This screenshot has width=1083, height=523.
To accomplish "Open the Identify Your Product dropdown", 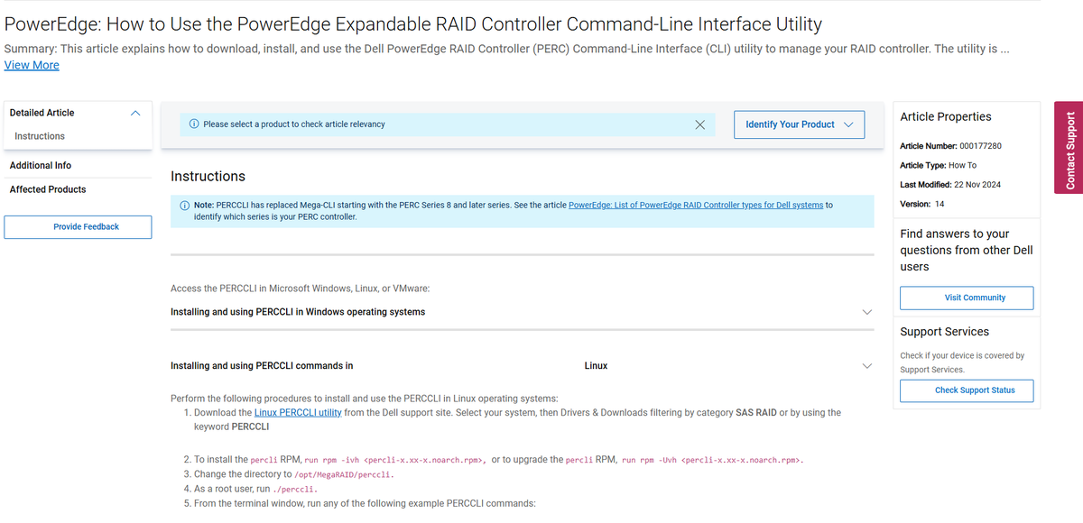I will coord(799,124).
